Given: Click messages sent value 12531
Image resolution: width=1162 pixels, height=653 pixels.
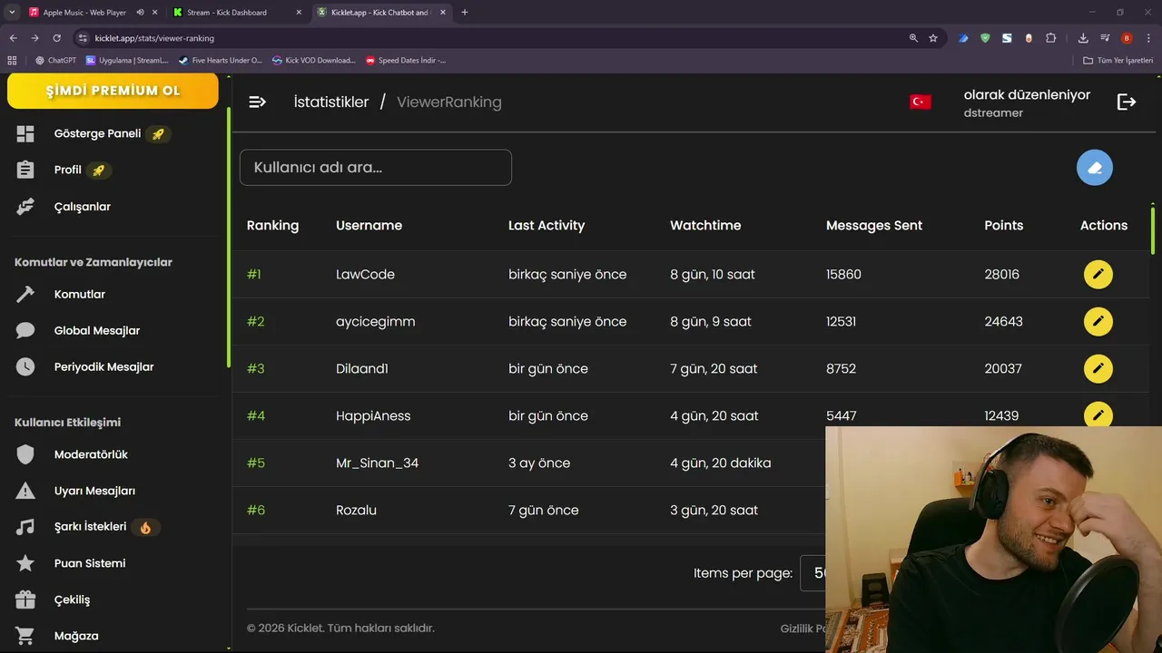Looking at the screenshot, I should [x=841, y=321].
